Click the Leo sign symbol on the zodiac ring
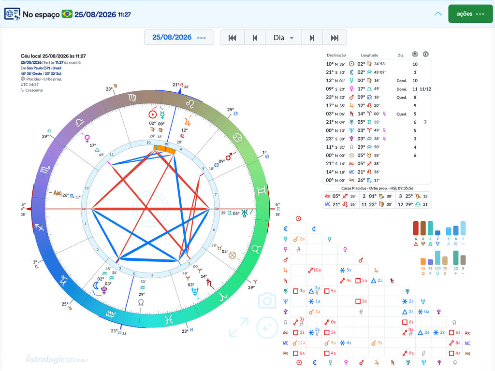 point(189,104)
